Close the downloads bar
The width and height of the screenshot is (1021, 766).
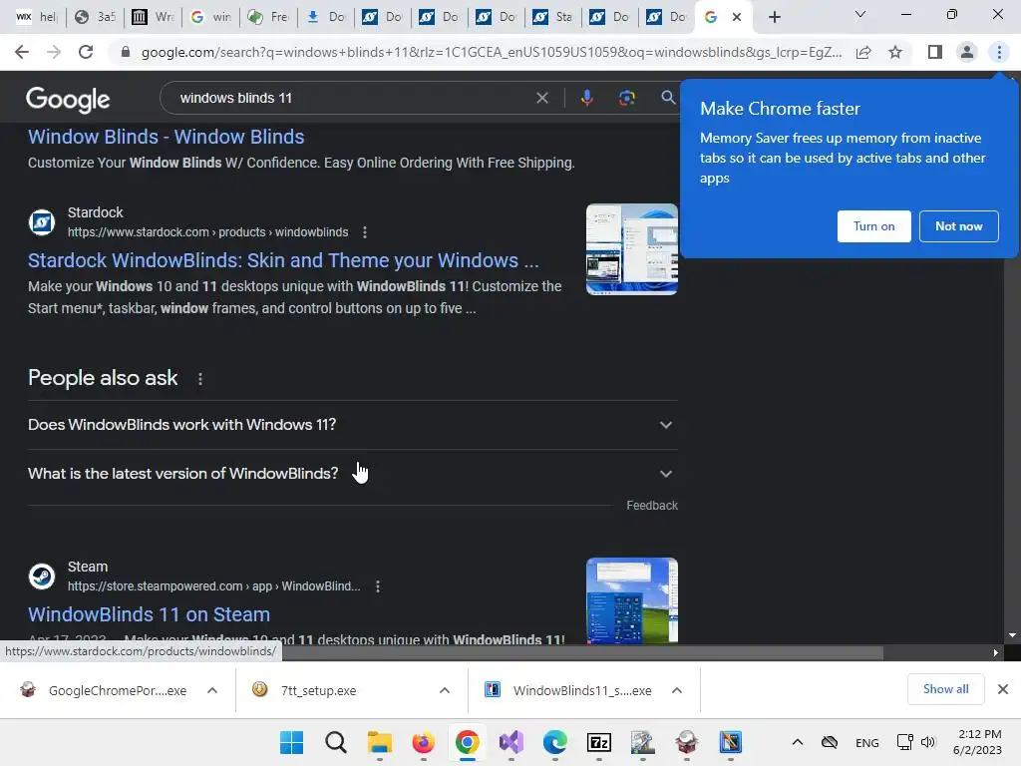1003,689
